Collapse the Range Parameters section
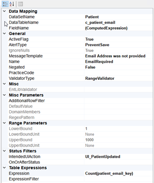Viewport: 154px width, 183px height. [x=5, y=123]
